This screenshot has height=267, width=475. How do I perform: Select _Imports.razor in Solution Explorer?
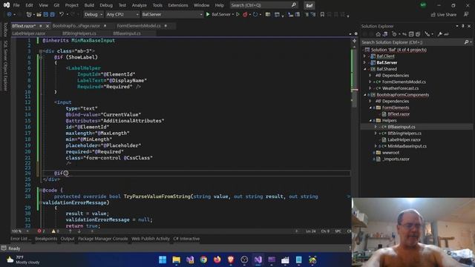point(396,159)
